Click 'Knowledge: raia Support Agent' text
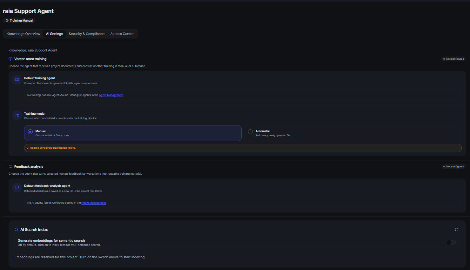 33,50
